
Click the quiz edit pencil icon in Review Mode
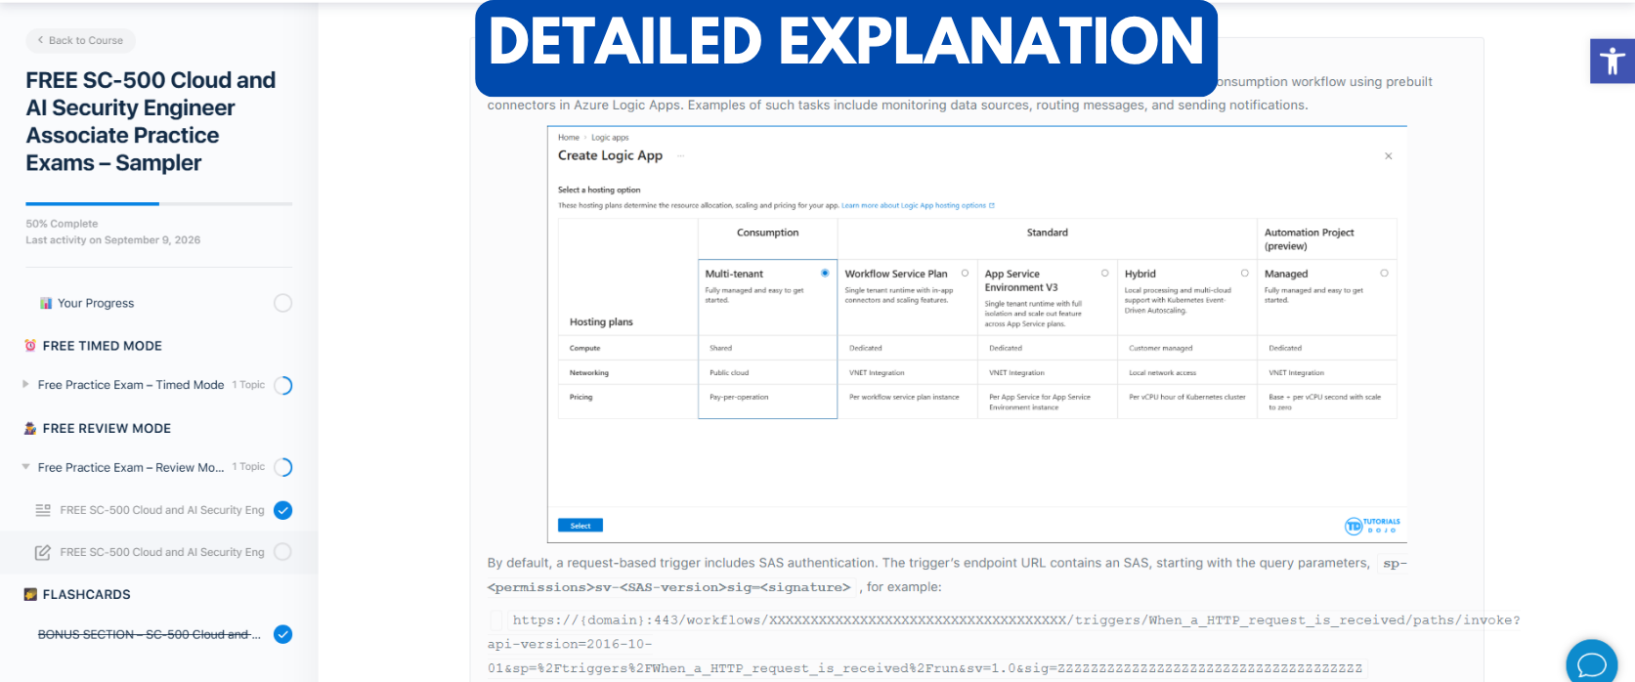[43, 552]
